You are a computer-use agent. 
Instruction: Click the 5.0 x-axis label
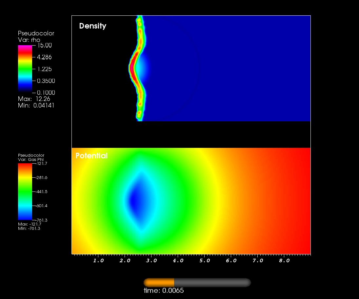tap(205, 261)
